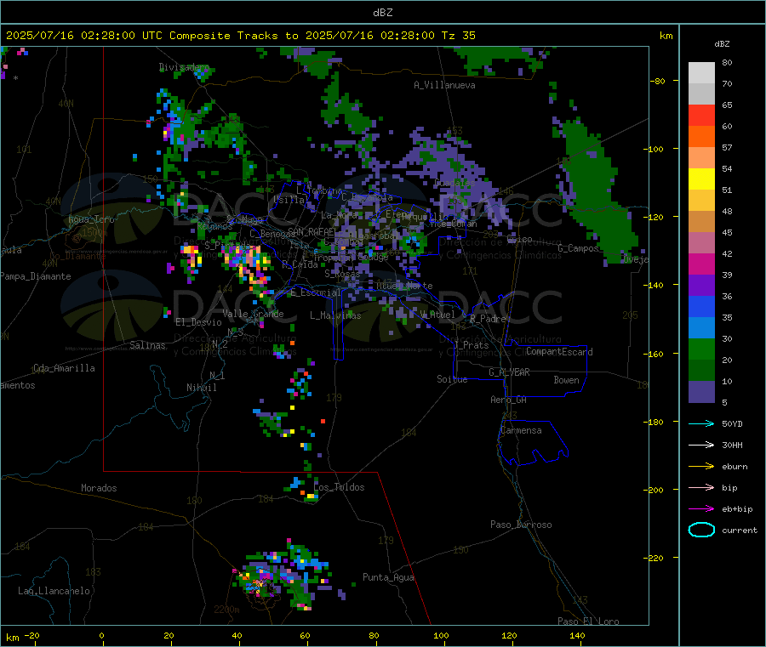Click the Salinas map label
The height and width of the screenshot is (647, 766).
[x=147, y=345]
